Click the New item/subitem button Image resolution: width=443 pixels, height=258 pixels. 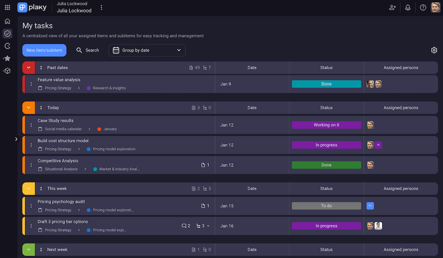[44, 50]
